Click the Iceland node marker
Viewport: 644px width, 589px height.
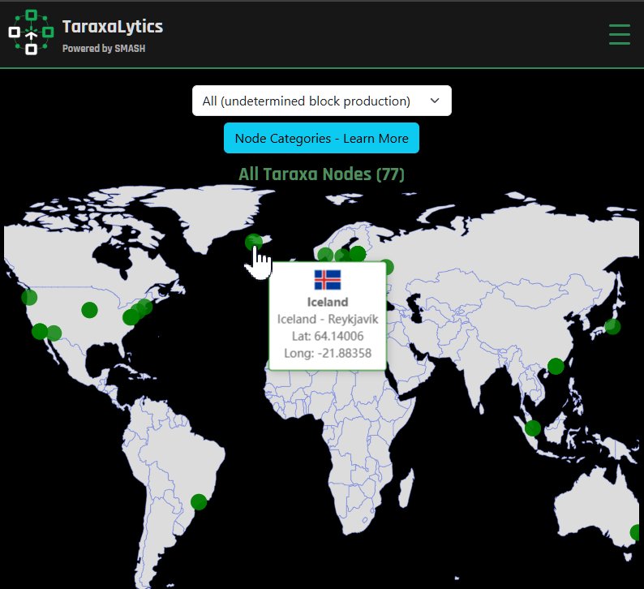(x=253, y=243)
